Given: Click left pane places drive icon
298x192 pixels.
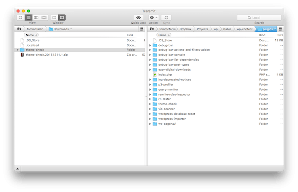Looking at the screenshot, I should (19, 29).
